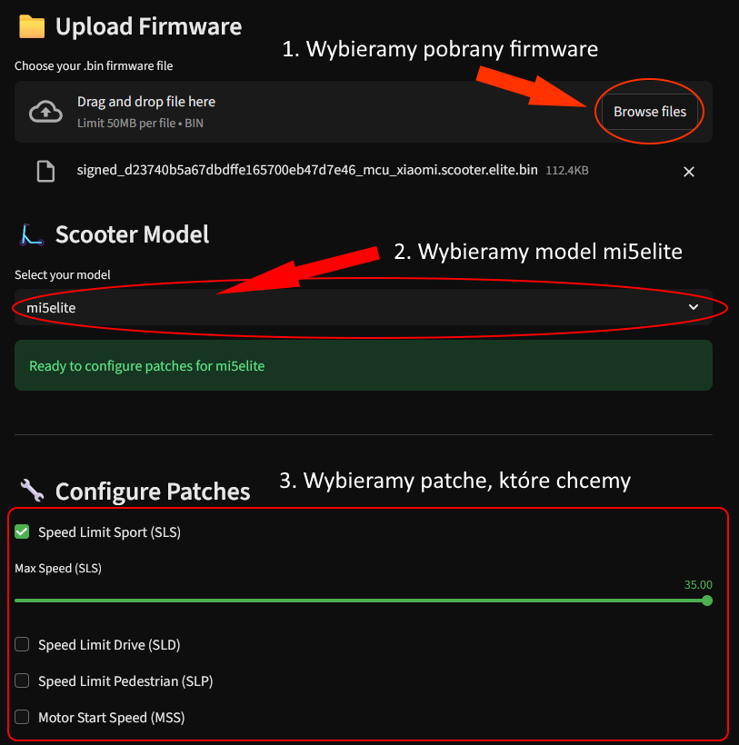Disable Speed Limit Sport (SLS) checkbox

22,531
